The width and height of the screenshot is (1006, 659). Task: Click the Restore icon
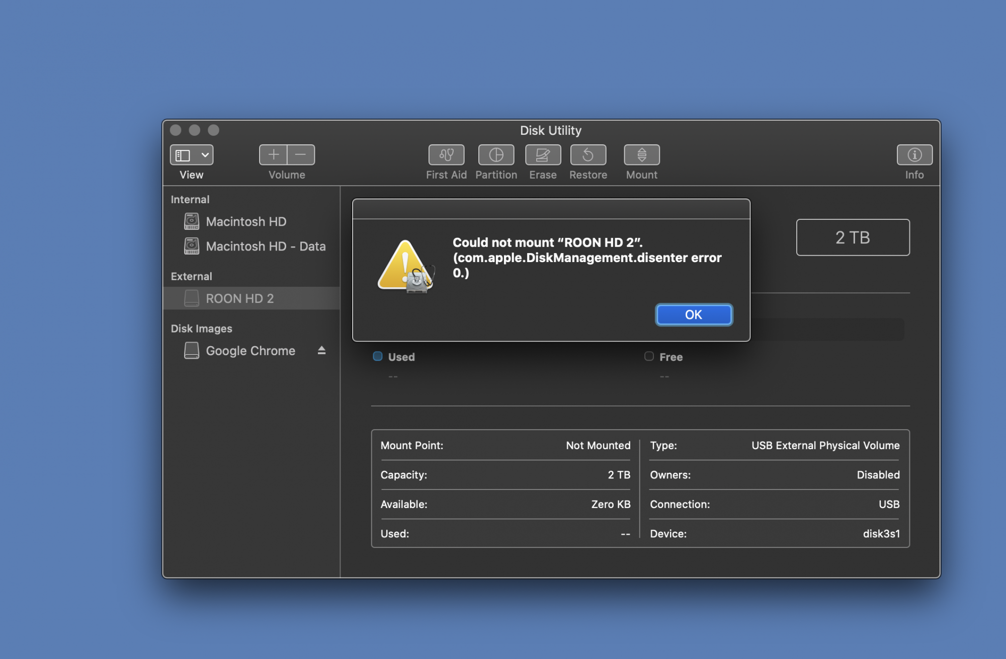pyautogui.click(x=588, y=155)
